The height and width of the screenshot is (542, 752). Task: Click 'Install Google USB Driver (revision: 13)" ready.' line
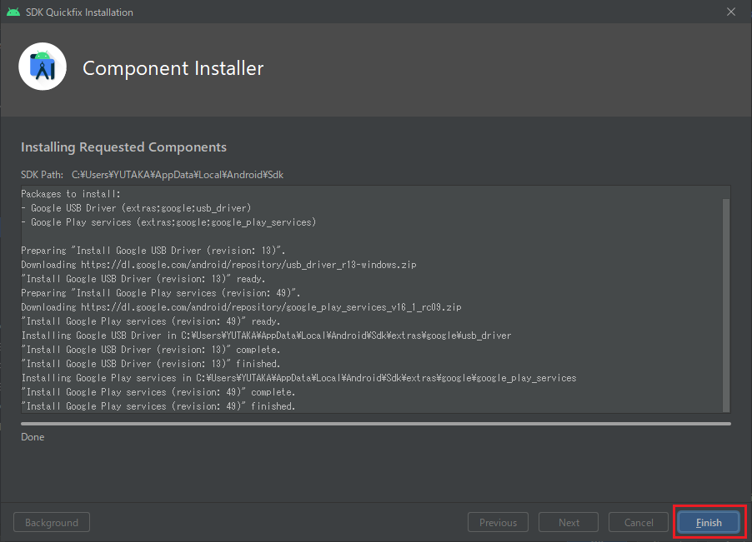[x=143, y=279]
